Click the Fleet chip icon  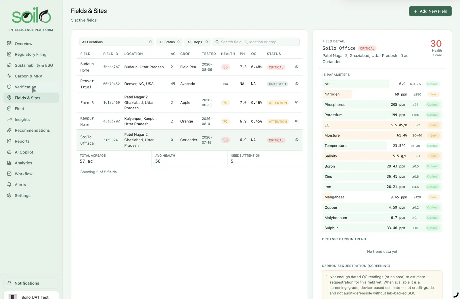[9, 108]
